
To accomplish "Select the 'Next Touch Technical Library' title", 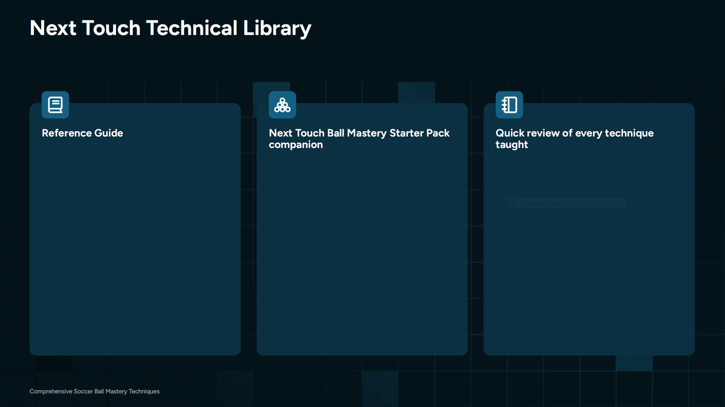I will pyautogui.click(x=170, y=28).
